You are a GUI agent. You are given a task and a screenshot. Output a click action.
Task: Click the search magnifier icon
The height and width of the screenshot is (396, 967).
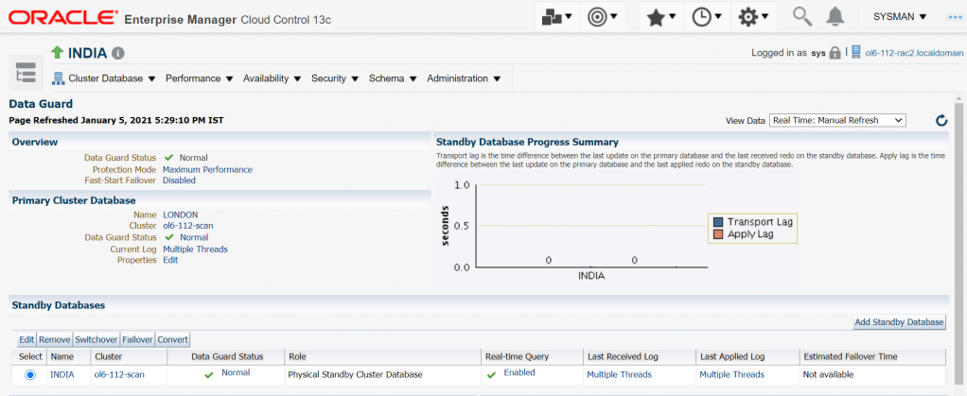(x=801, y=17)
